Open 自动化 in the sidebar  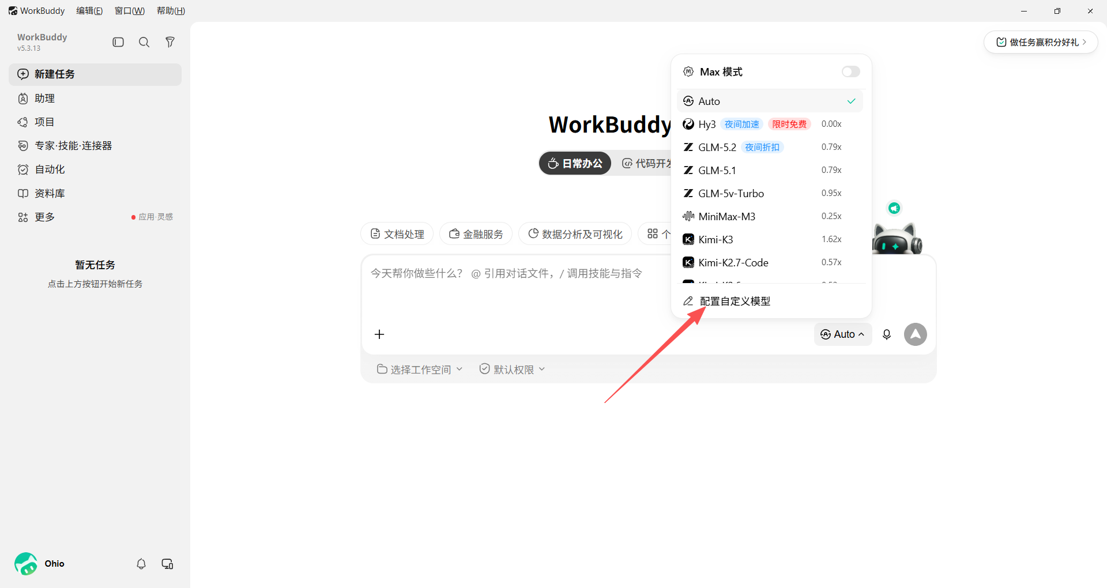[95, 169]
